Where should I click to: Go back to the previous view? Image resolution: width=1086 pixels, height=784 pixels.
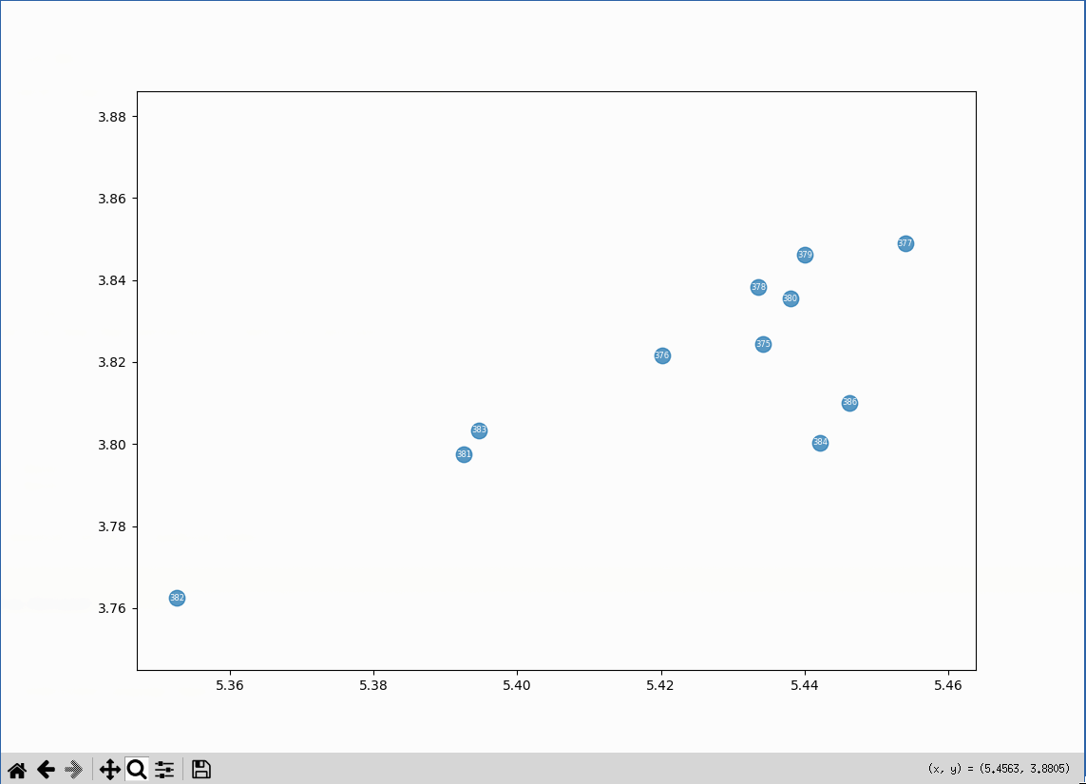pos(45,770)
